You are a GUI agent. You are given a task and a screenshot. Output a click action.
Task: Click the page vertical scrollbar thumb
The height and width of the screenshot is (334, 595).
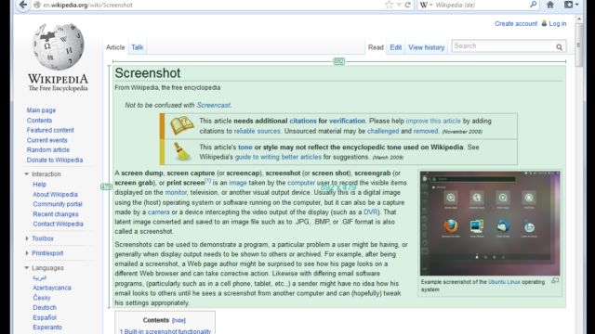click(x=578, y=45)
